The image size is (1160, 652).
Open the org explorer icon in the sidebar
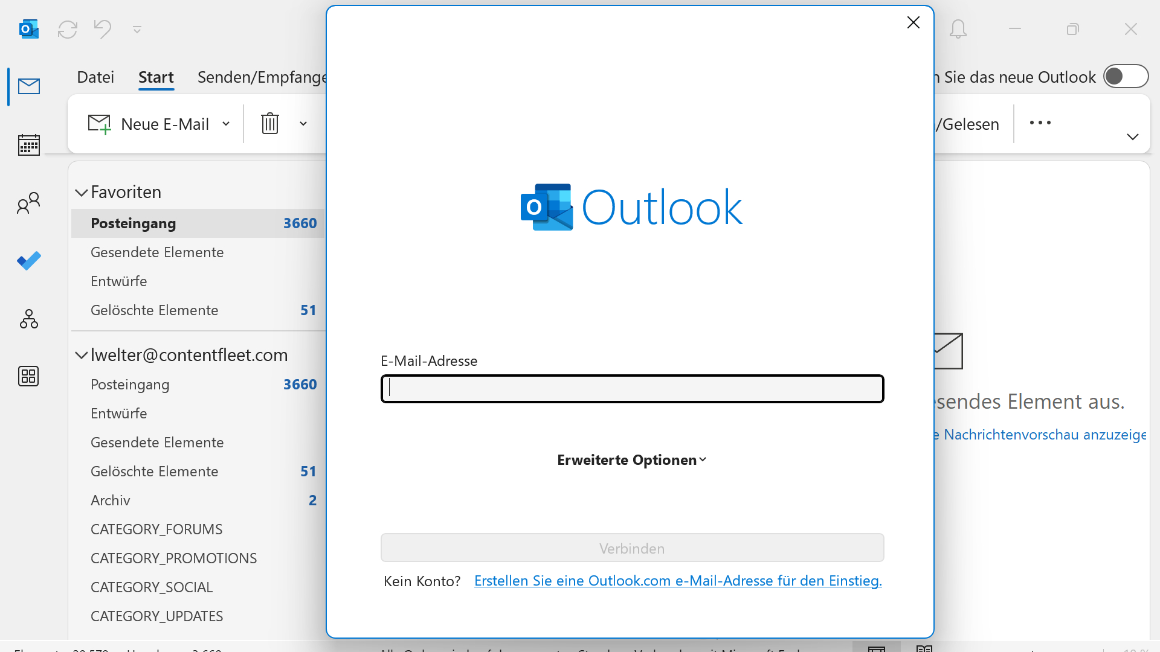[29, 319]
